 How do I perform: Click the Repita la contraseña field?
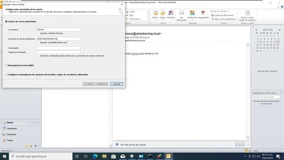pyautogui.click(x=59, y=52)
